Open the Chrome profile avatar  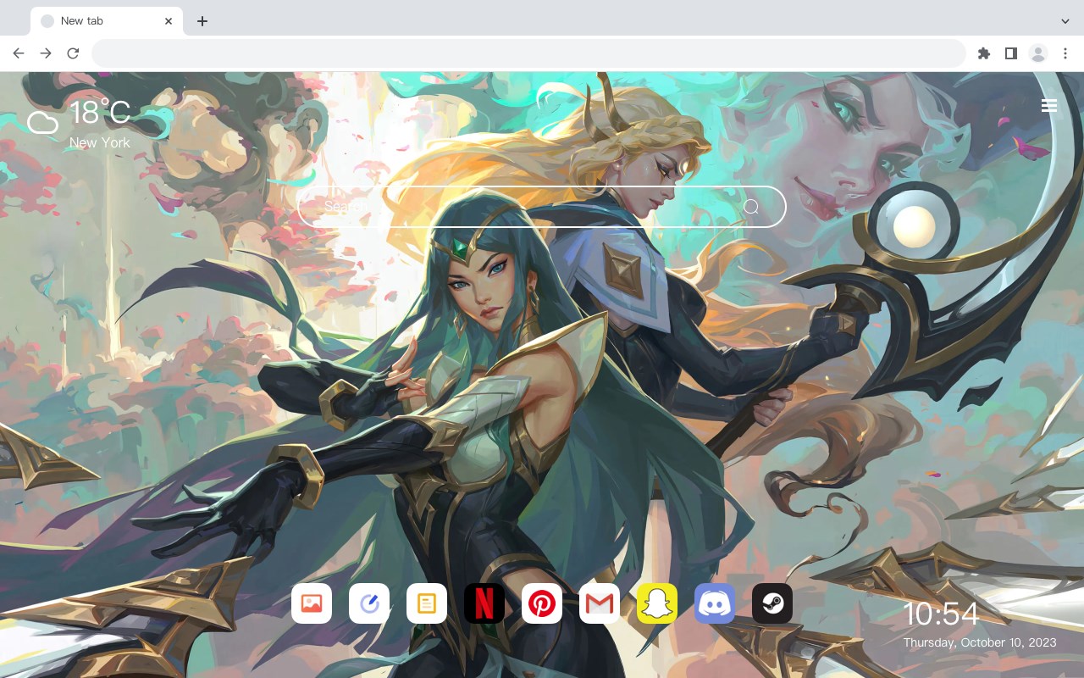click(x=1038, y=53)
